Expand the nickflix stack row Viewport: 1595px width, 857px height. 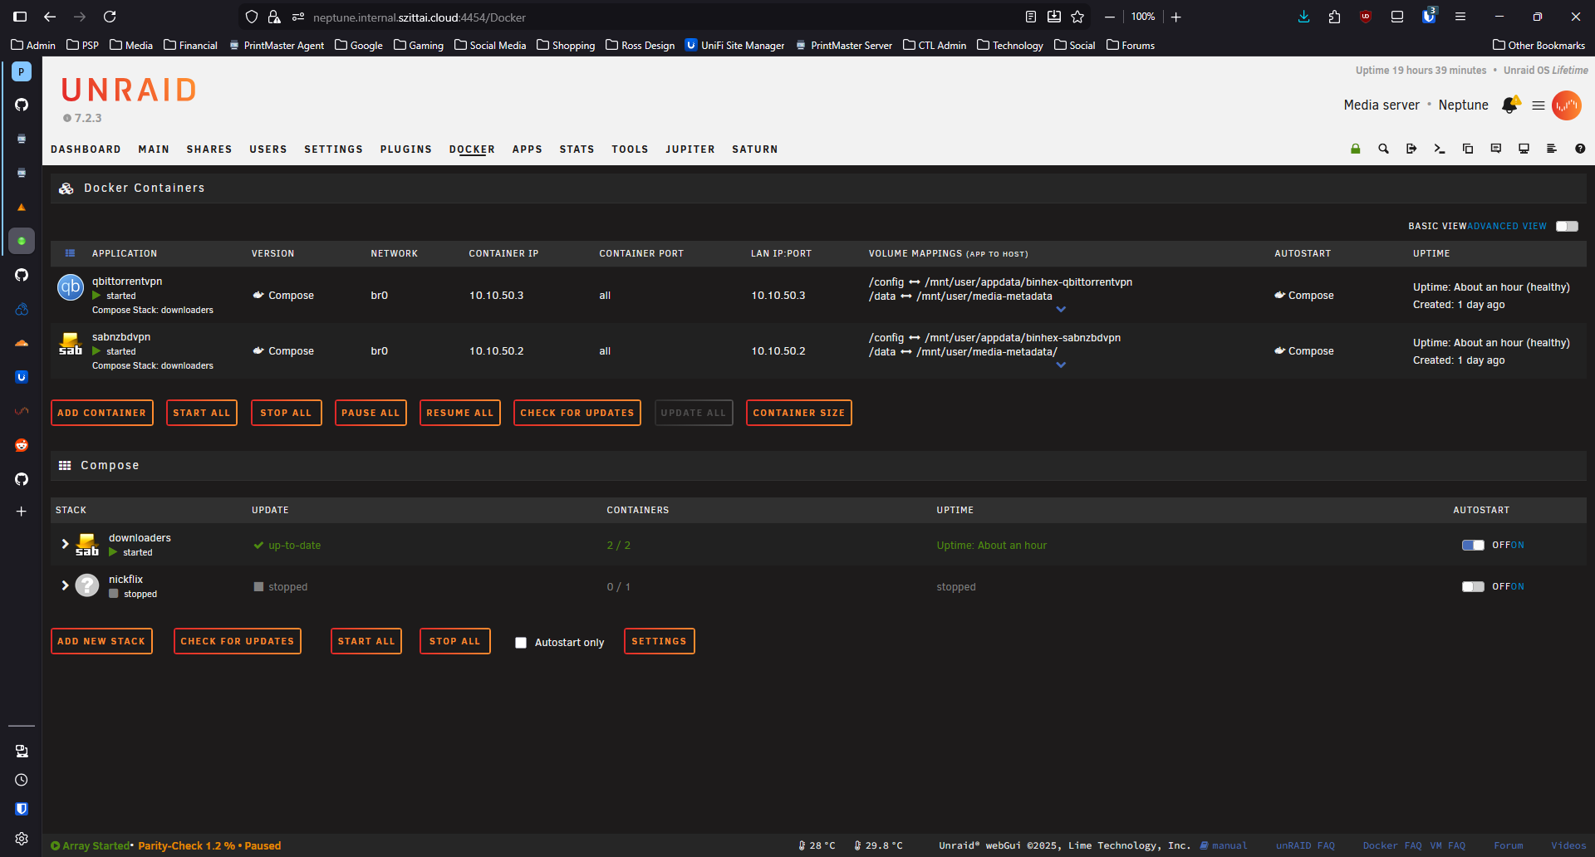[65, 585]
